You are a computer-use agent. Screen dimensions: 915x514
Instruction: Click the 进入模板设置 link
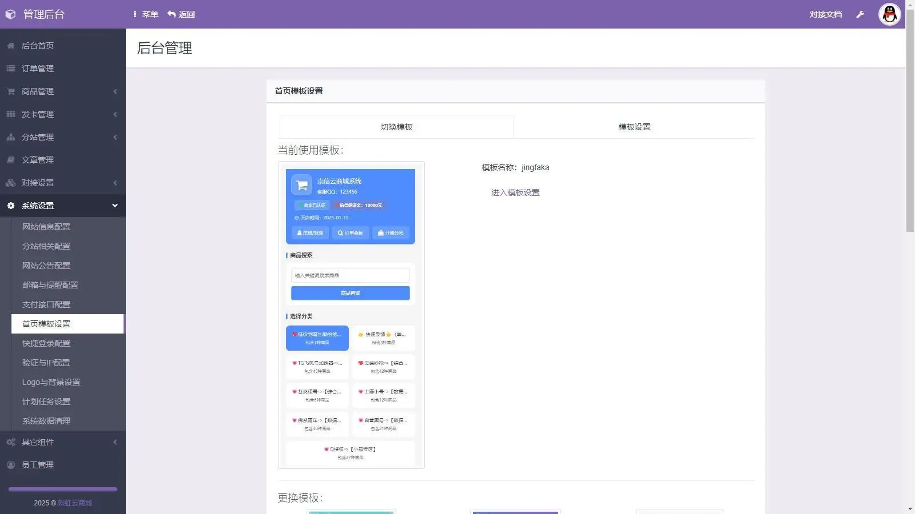coord(515,192)
